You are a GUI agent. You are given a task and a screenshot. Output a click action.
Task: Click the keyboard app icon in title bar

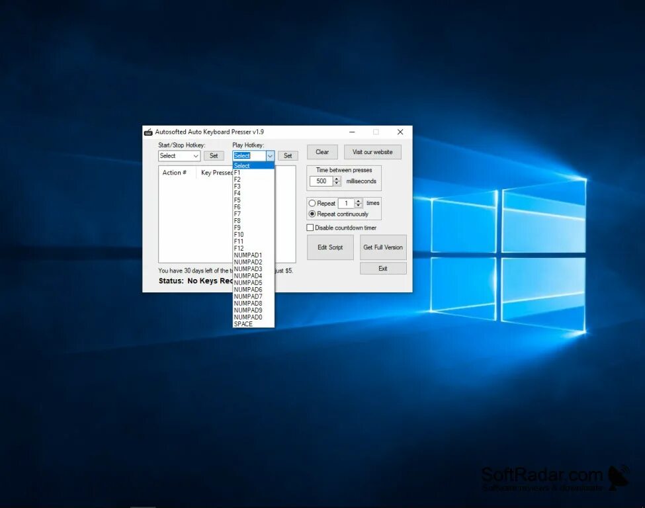point(148,132)
